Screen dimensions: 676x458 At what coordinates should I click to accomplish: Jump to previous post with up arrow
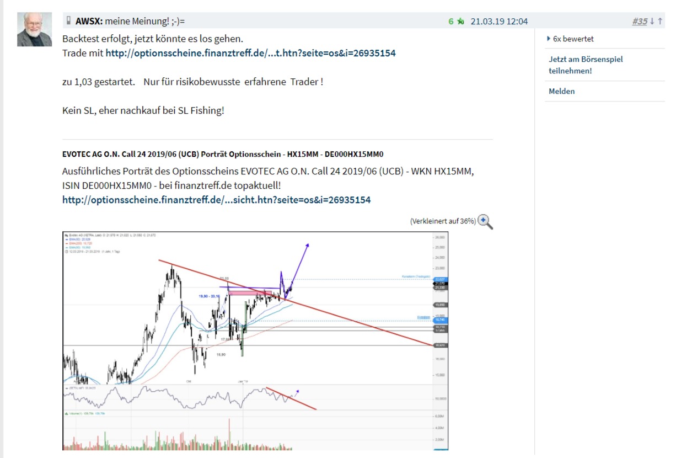[x=659, y=22]
